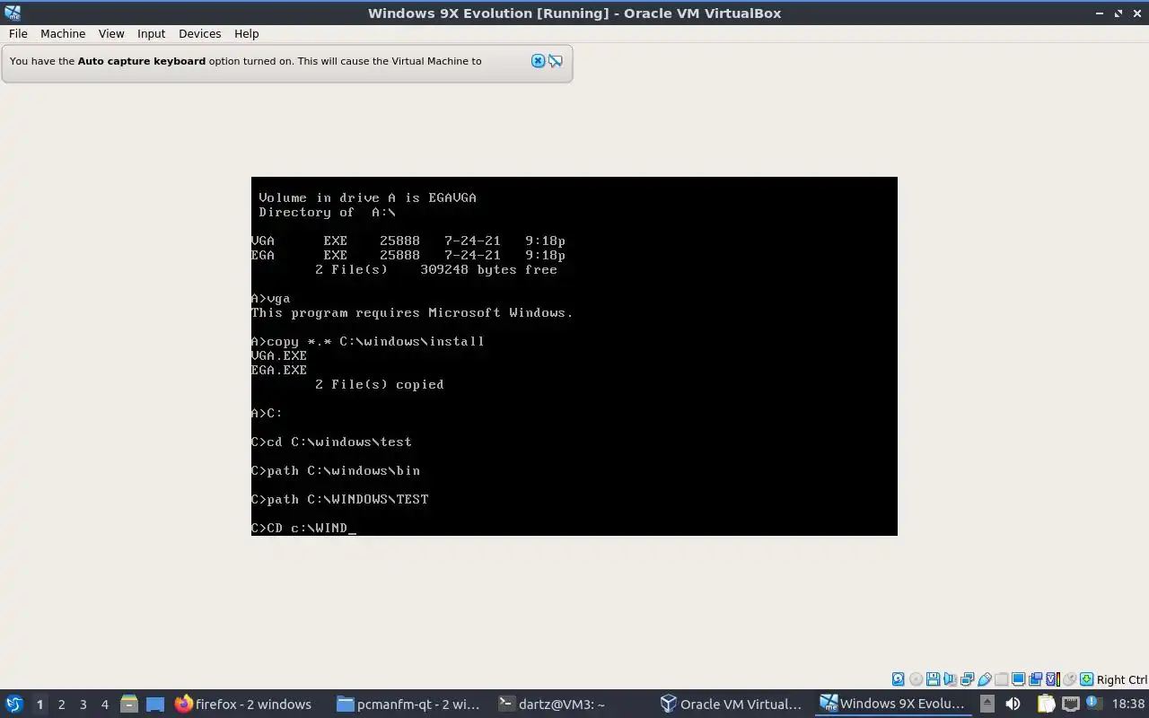Maximize the VirtualBox VM window

(1118, 13)
